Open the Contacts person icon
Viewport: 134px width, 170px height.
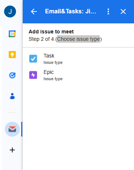pyautogui.click(x=12, y=96)
